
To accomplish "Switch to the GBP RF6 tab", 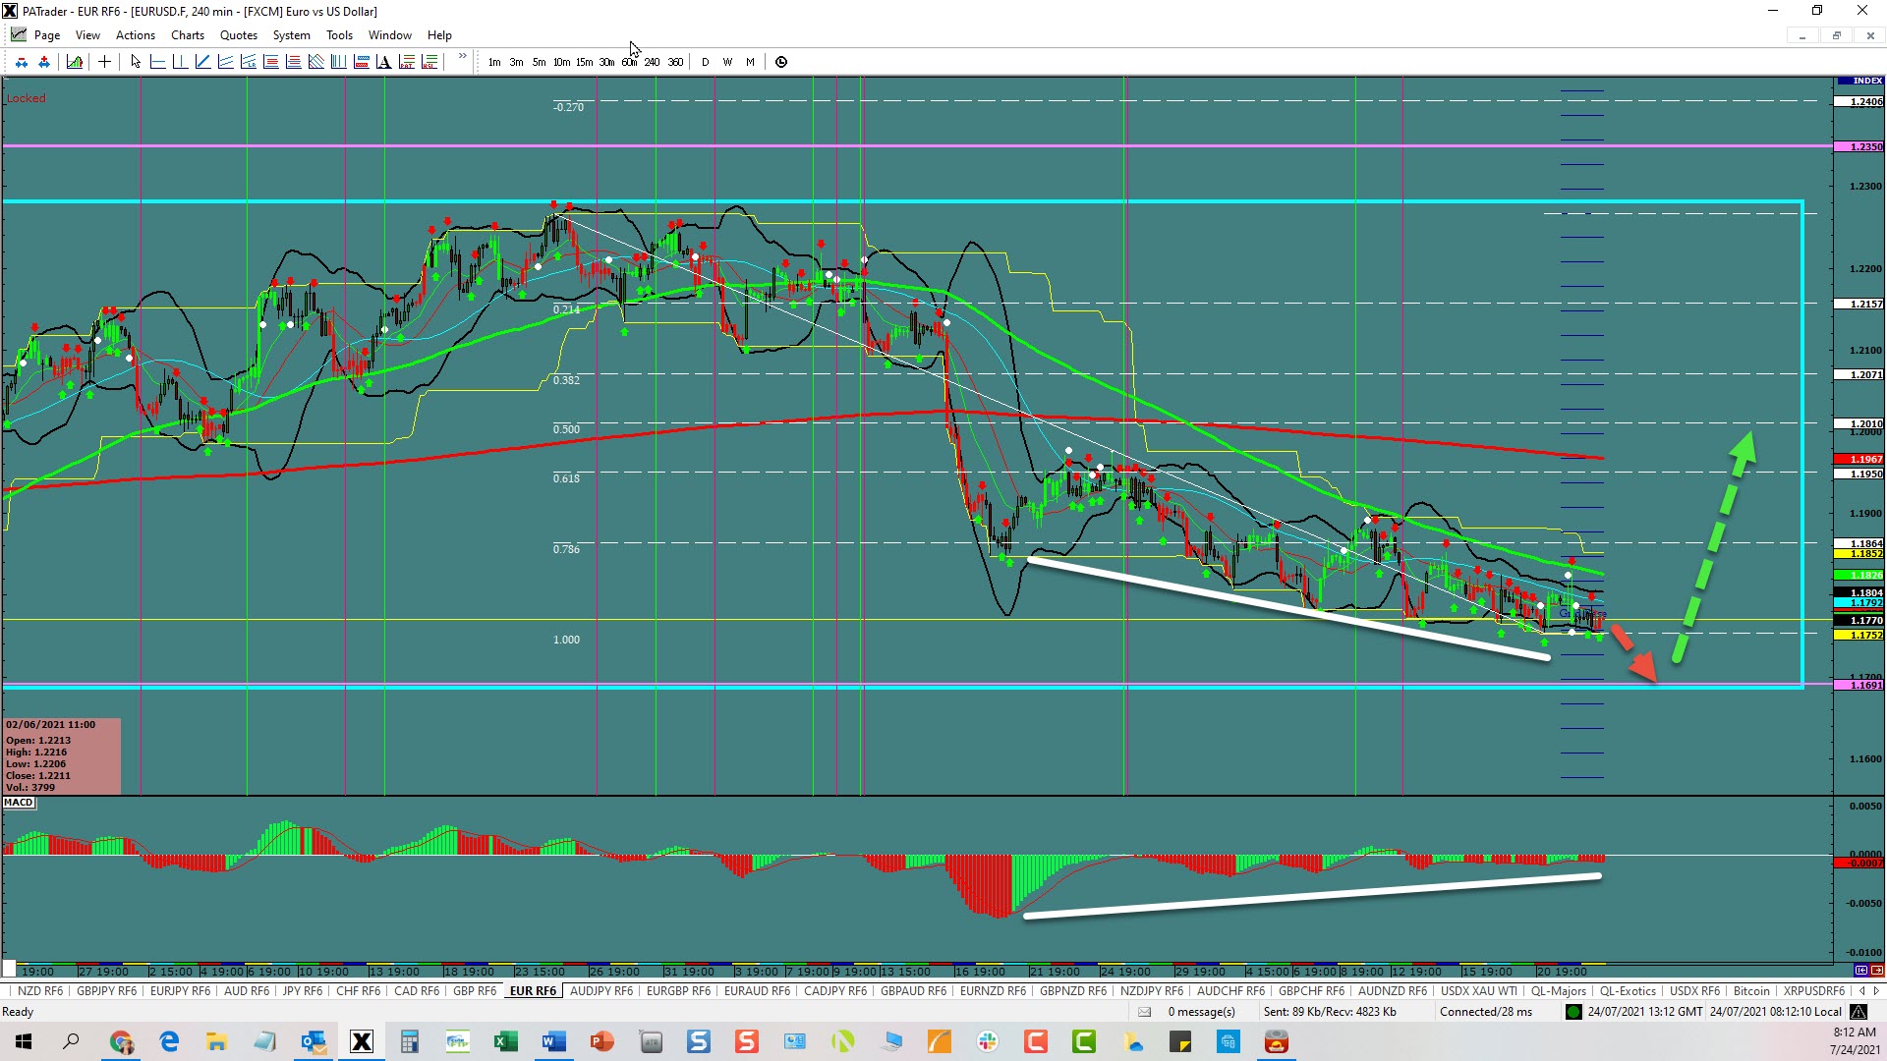I will [x=475, y=990].
